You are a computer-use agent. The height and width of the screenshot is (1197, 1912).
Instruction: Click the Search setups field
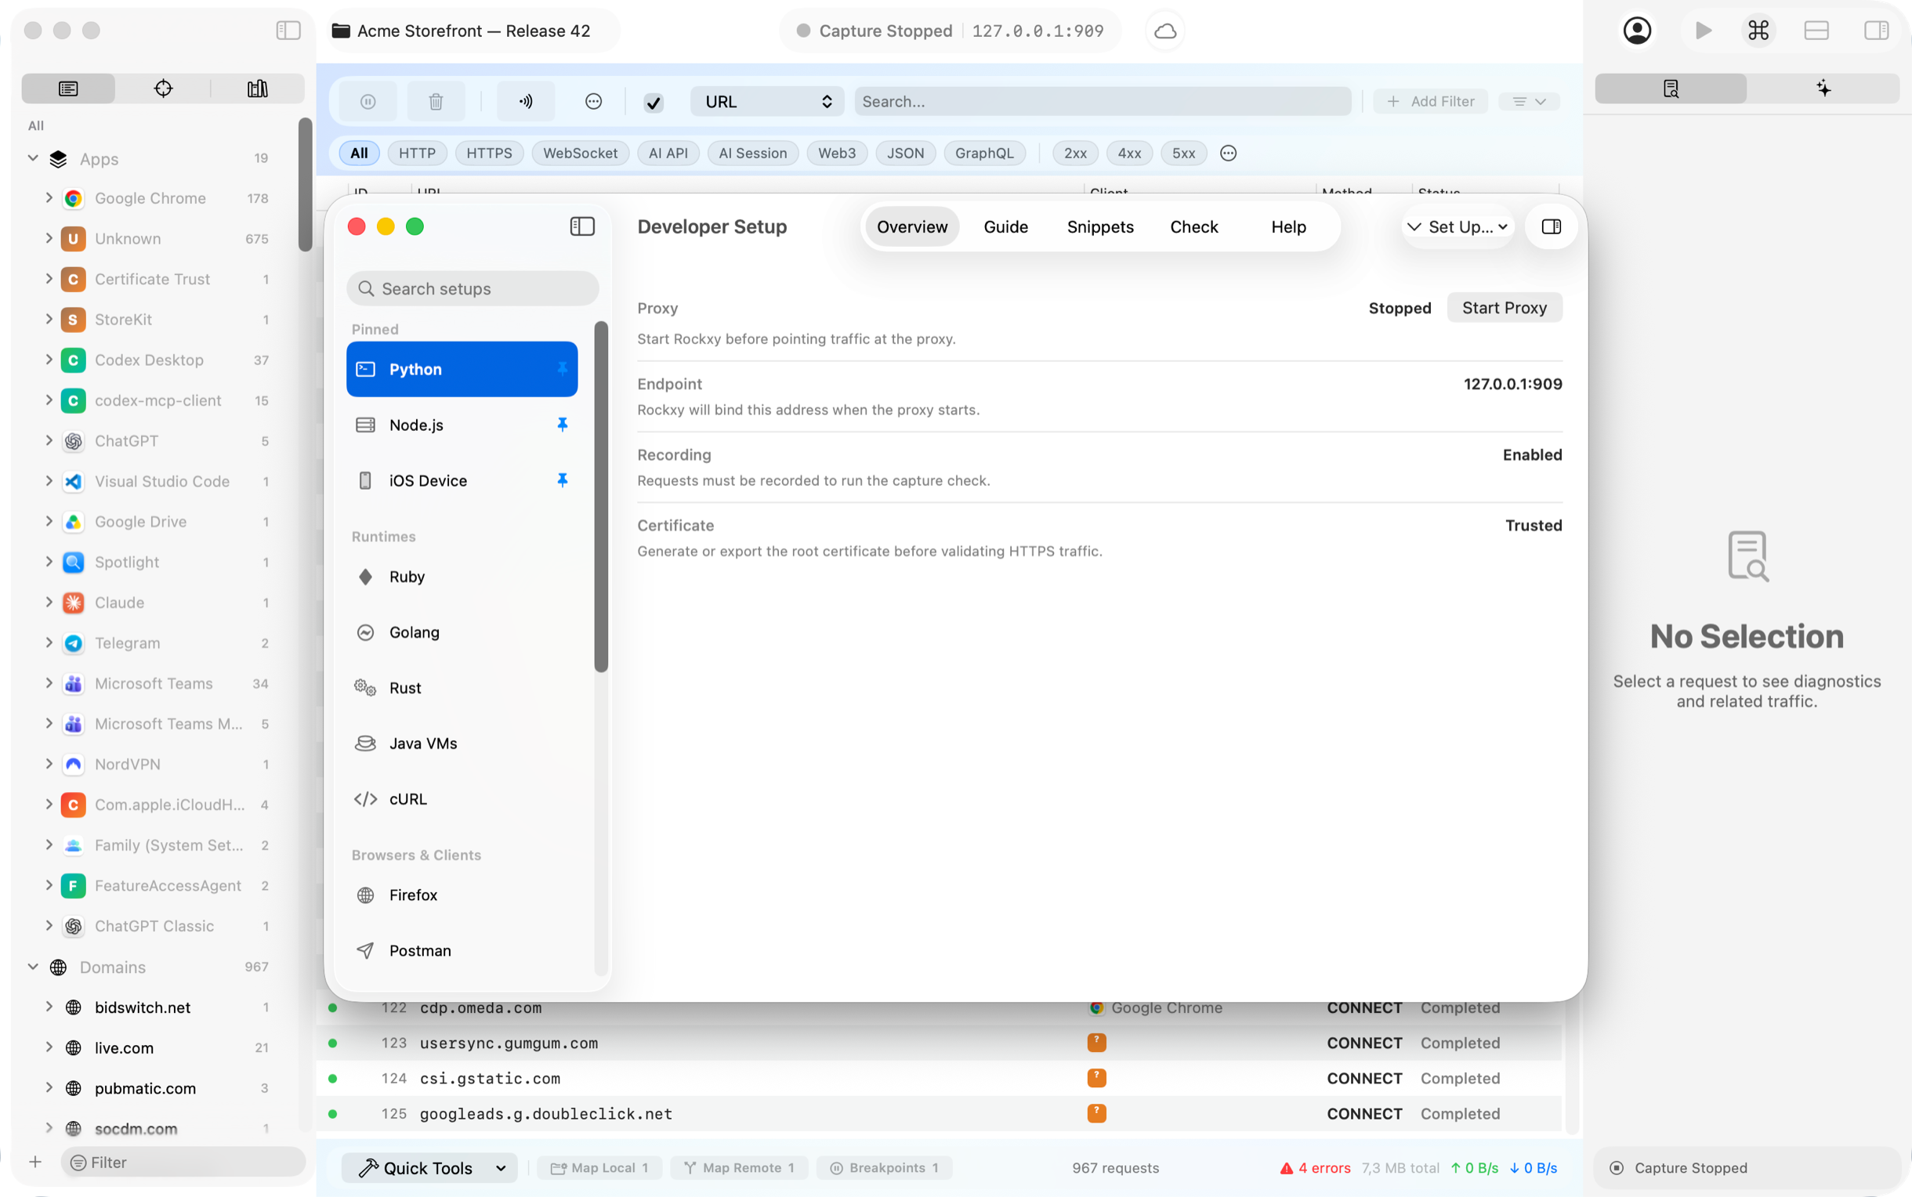pos(473,288)
